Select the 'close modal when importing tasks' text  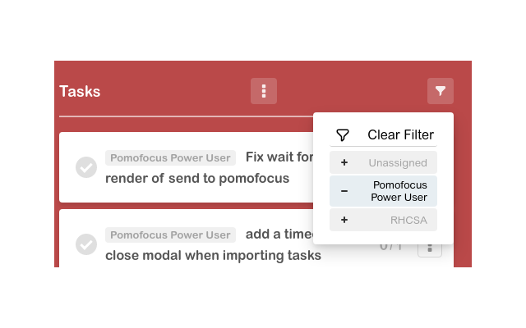point(213,255)
